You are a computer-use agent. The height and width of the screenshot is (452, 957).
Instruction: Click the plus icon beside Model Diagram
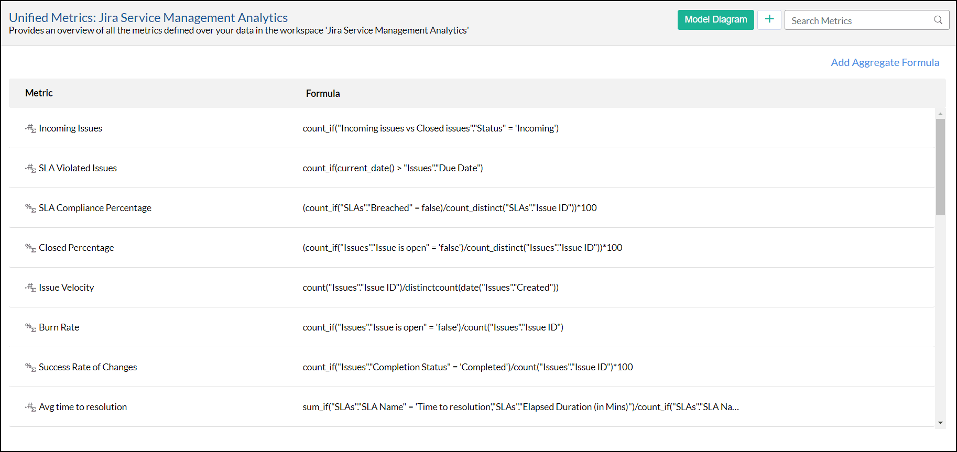[x=769, y=19]
